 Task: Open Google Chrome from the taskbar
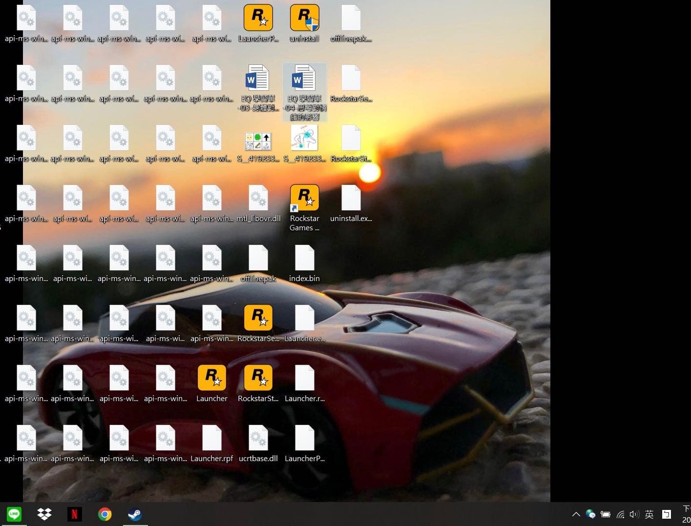tap(105, 514)
